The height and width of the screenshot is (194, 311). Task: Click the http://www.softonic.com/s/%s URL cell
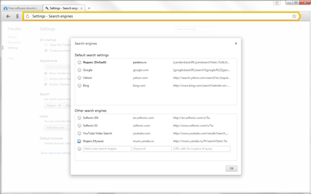(193, 126)
